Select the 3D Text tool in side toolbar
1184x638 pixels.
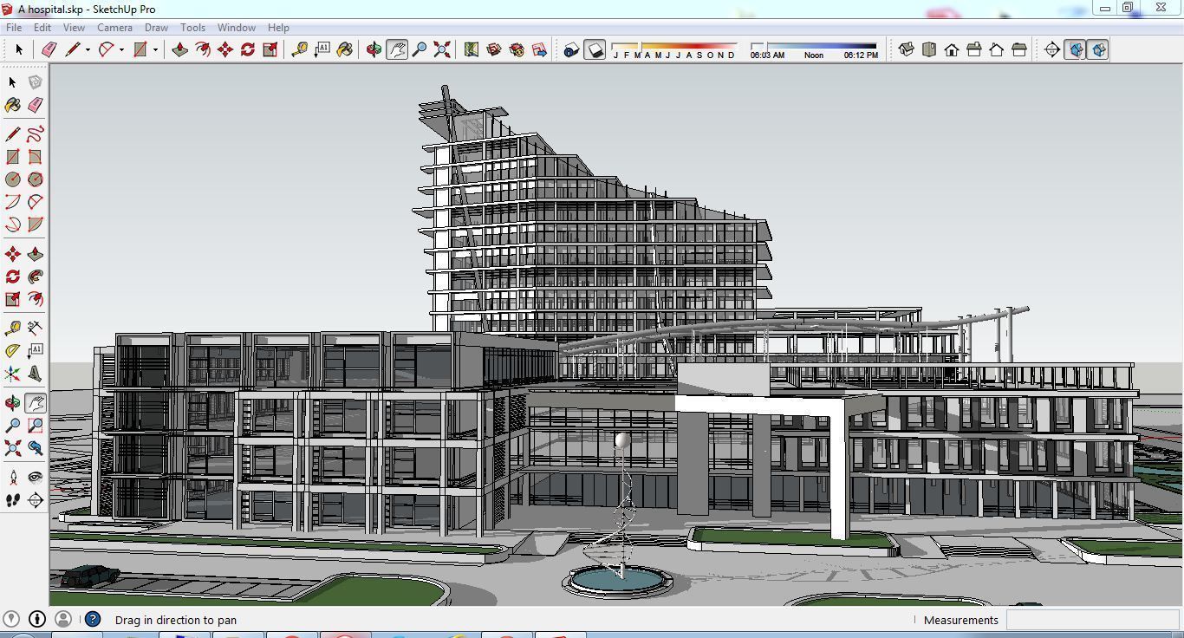[36, 374]
